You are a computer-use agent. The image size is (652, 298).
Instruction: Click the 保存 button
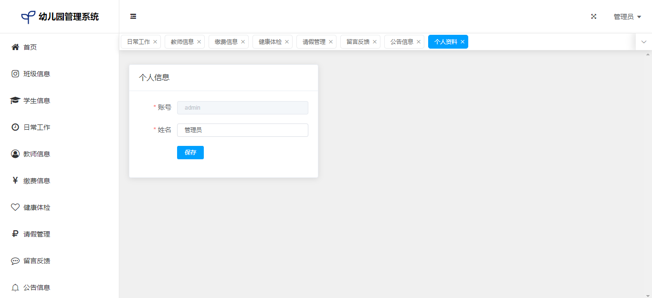(x=190, y=153)
